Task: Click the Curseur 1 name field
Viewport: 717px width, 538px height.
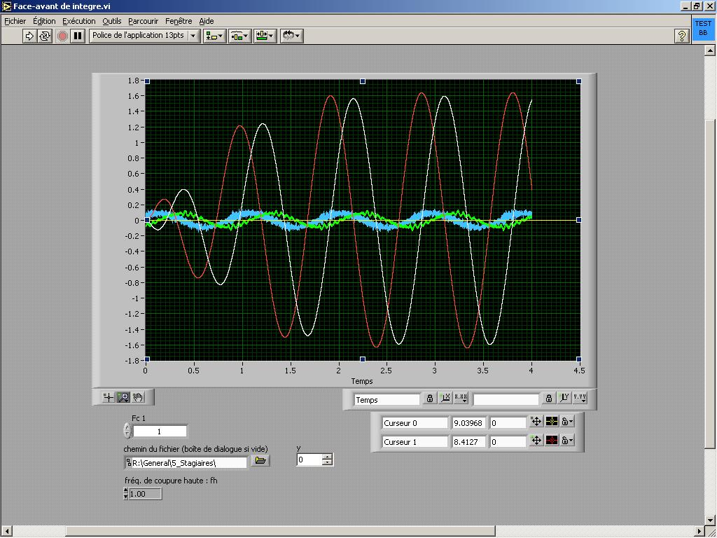Action: coord(415,441)
